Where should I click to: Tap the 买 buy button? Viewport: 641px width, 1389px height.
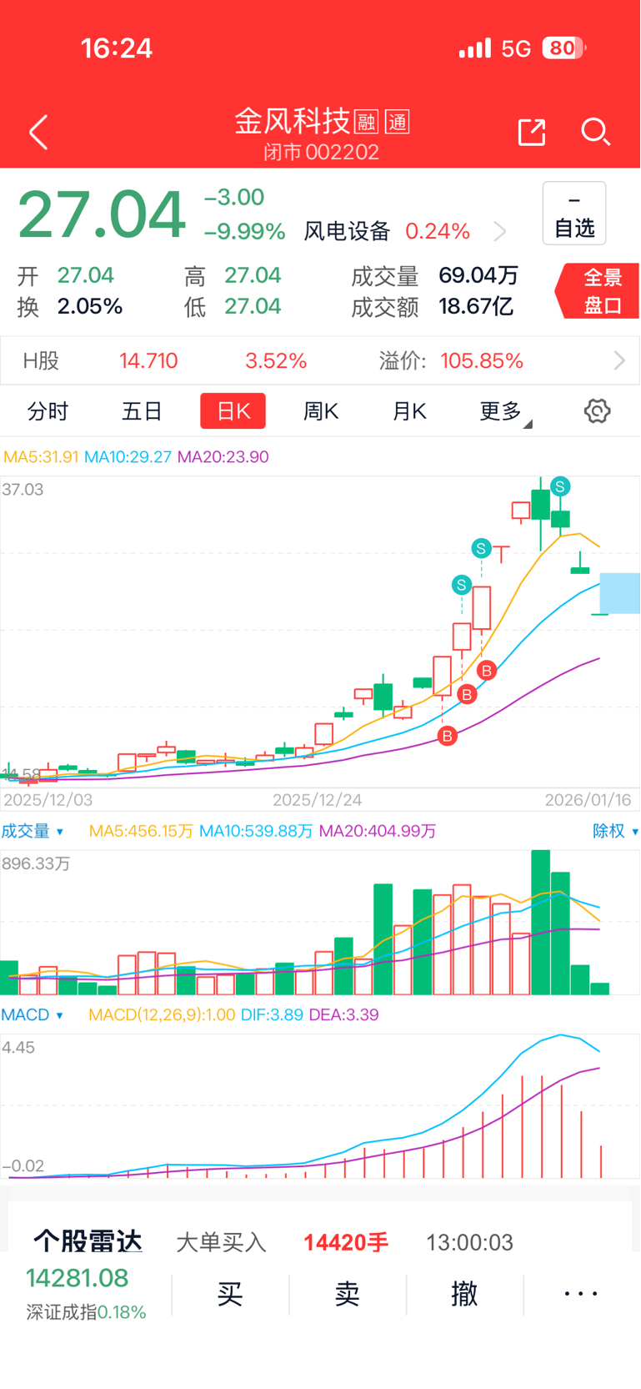point(230,1294)
